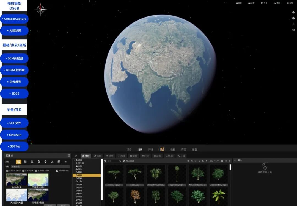297x206 pixels.
Task: Expand the 资源 tree node arrow
Action: pos(74,160)
